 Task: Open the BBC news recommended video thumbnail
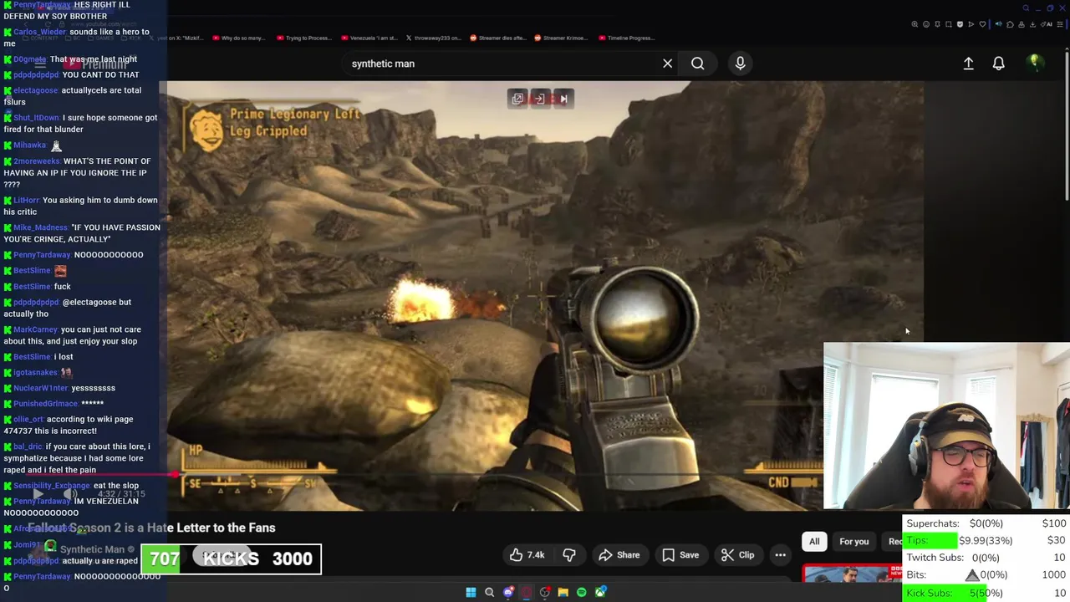(852, 574)
